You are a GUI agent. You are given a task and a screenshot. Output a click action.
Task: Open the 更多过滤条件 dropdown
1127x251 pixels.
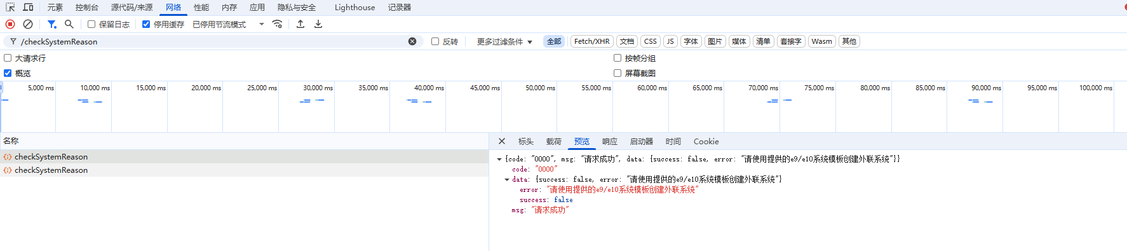point(504,41)
